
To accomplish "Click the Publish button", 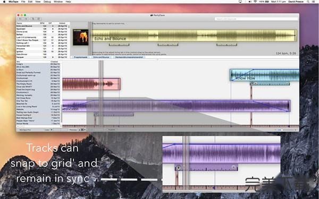I will [x=112, y=130].
